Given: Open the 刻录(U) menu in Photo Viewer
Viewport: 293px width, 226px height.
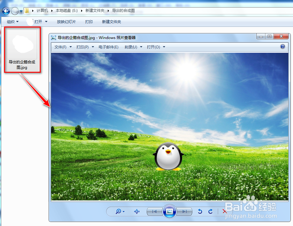Looking at the screenshot, I should pos(133,47).
